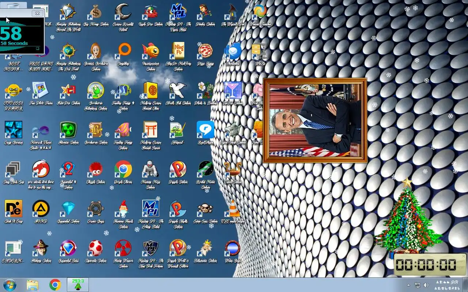Show hidden system tray icons arrow
The width and height of the screenshot is (468, 292).
[408, 285]
